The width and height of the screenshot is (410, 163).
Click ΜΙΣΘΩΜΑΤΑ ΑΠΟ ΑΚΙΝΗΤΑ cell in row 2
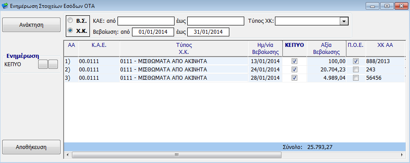click(x=184, y=70)
